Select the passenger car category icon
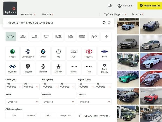Screen dimensions: 162x122 11,36
